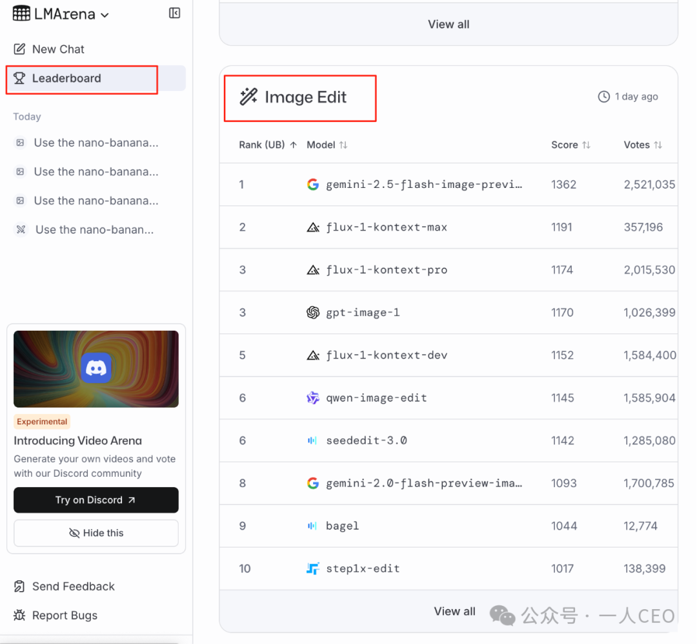Open the LMArena dropdown chevron
Viewport: 697px width, 644px height.
(x=105, y=15)
